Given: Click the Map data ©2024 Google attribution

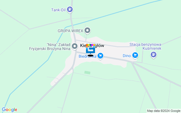Looking at the screenshot, I should [x=163, y=111].
